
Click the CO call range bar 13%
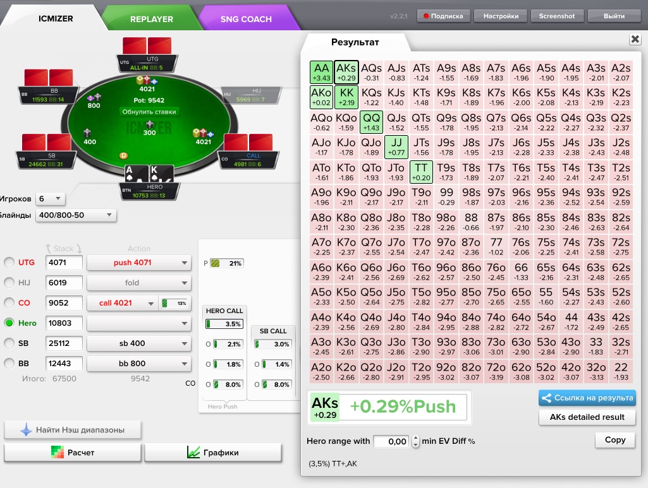tap(175, 303)
